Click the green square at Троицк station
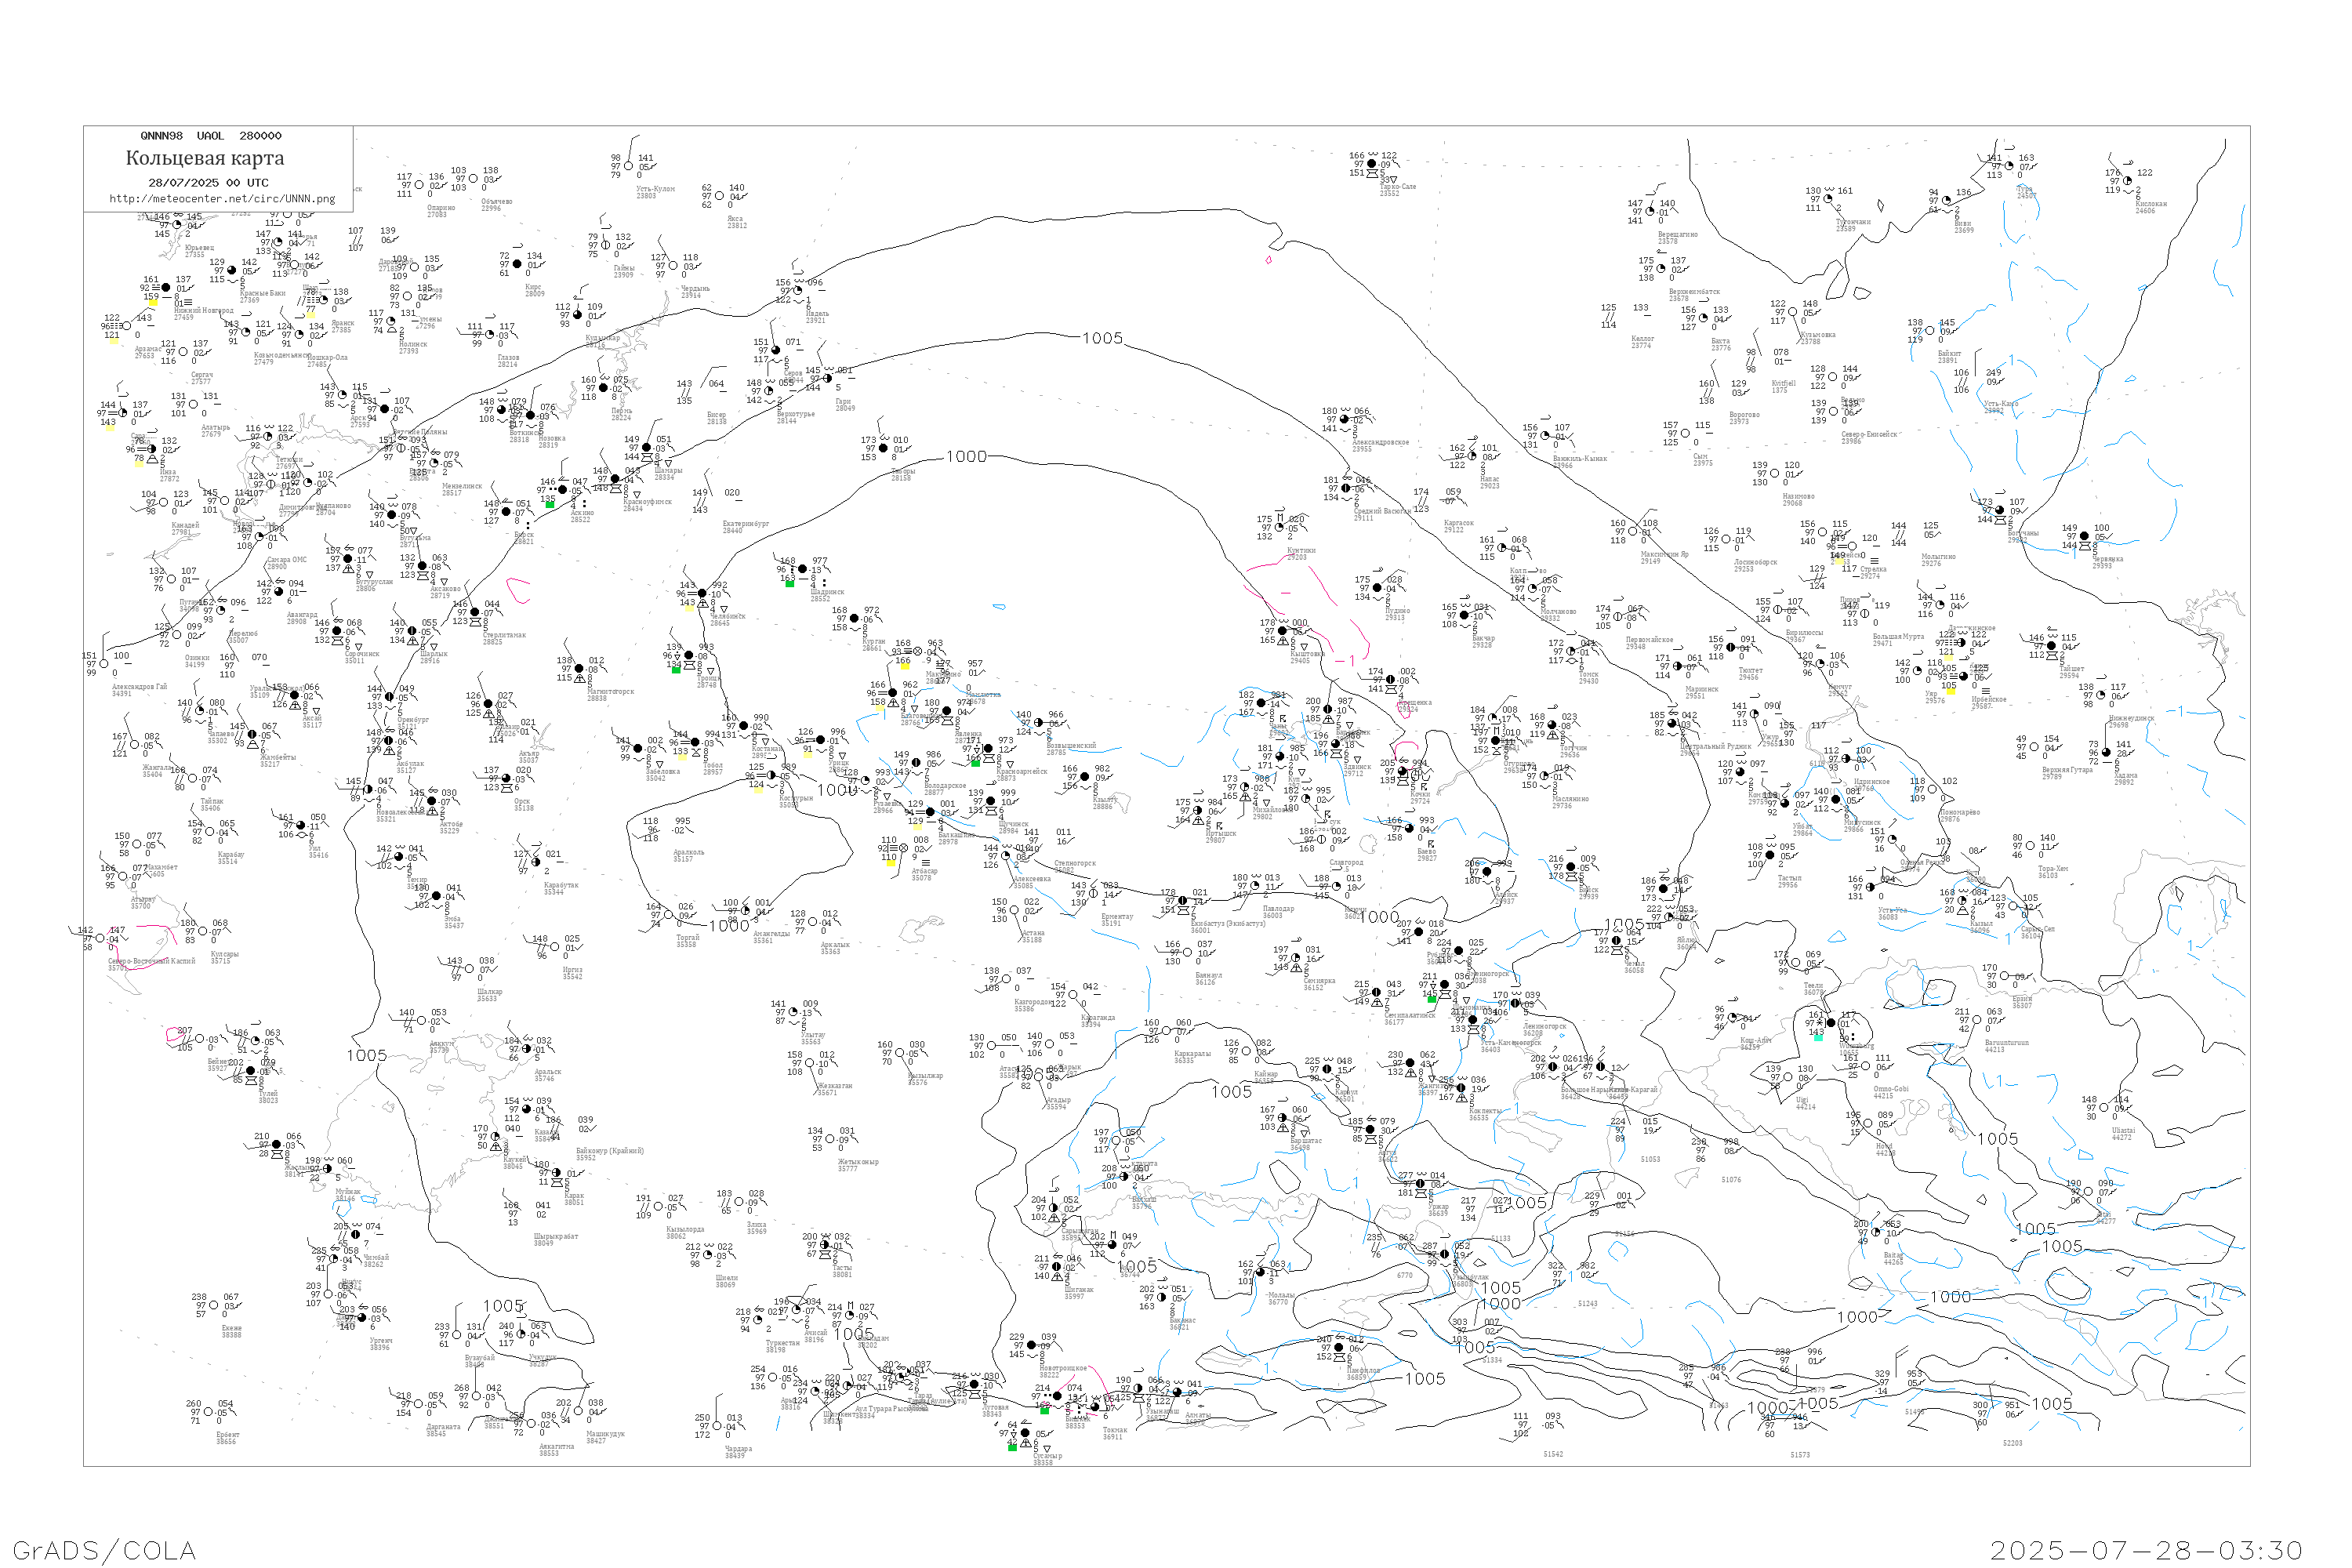Screen dimensions: 2352x1568 (676, 670)
